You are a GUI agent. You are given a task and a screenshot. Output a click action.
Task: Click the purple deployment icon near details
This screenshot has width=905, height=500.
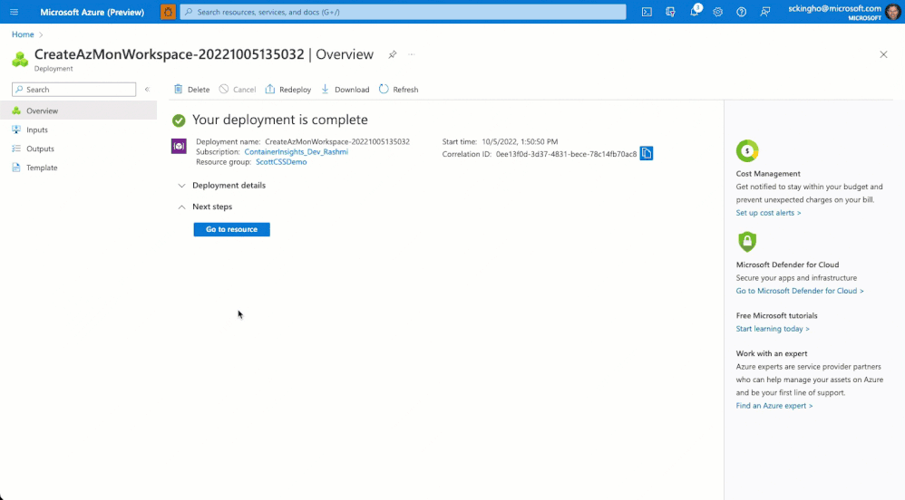pos(179,147)
